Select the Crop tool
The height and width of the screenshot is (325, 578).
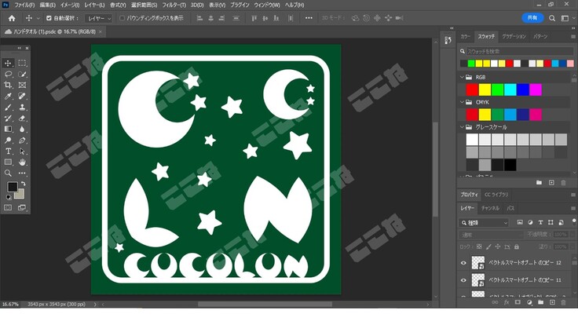9,85
